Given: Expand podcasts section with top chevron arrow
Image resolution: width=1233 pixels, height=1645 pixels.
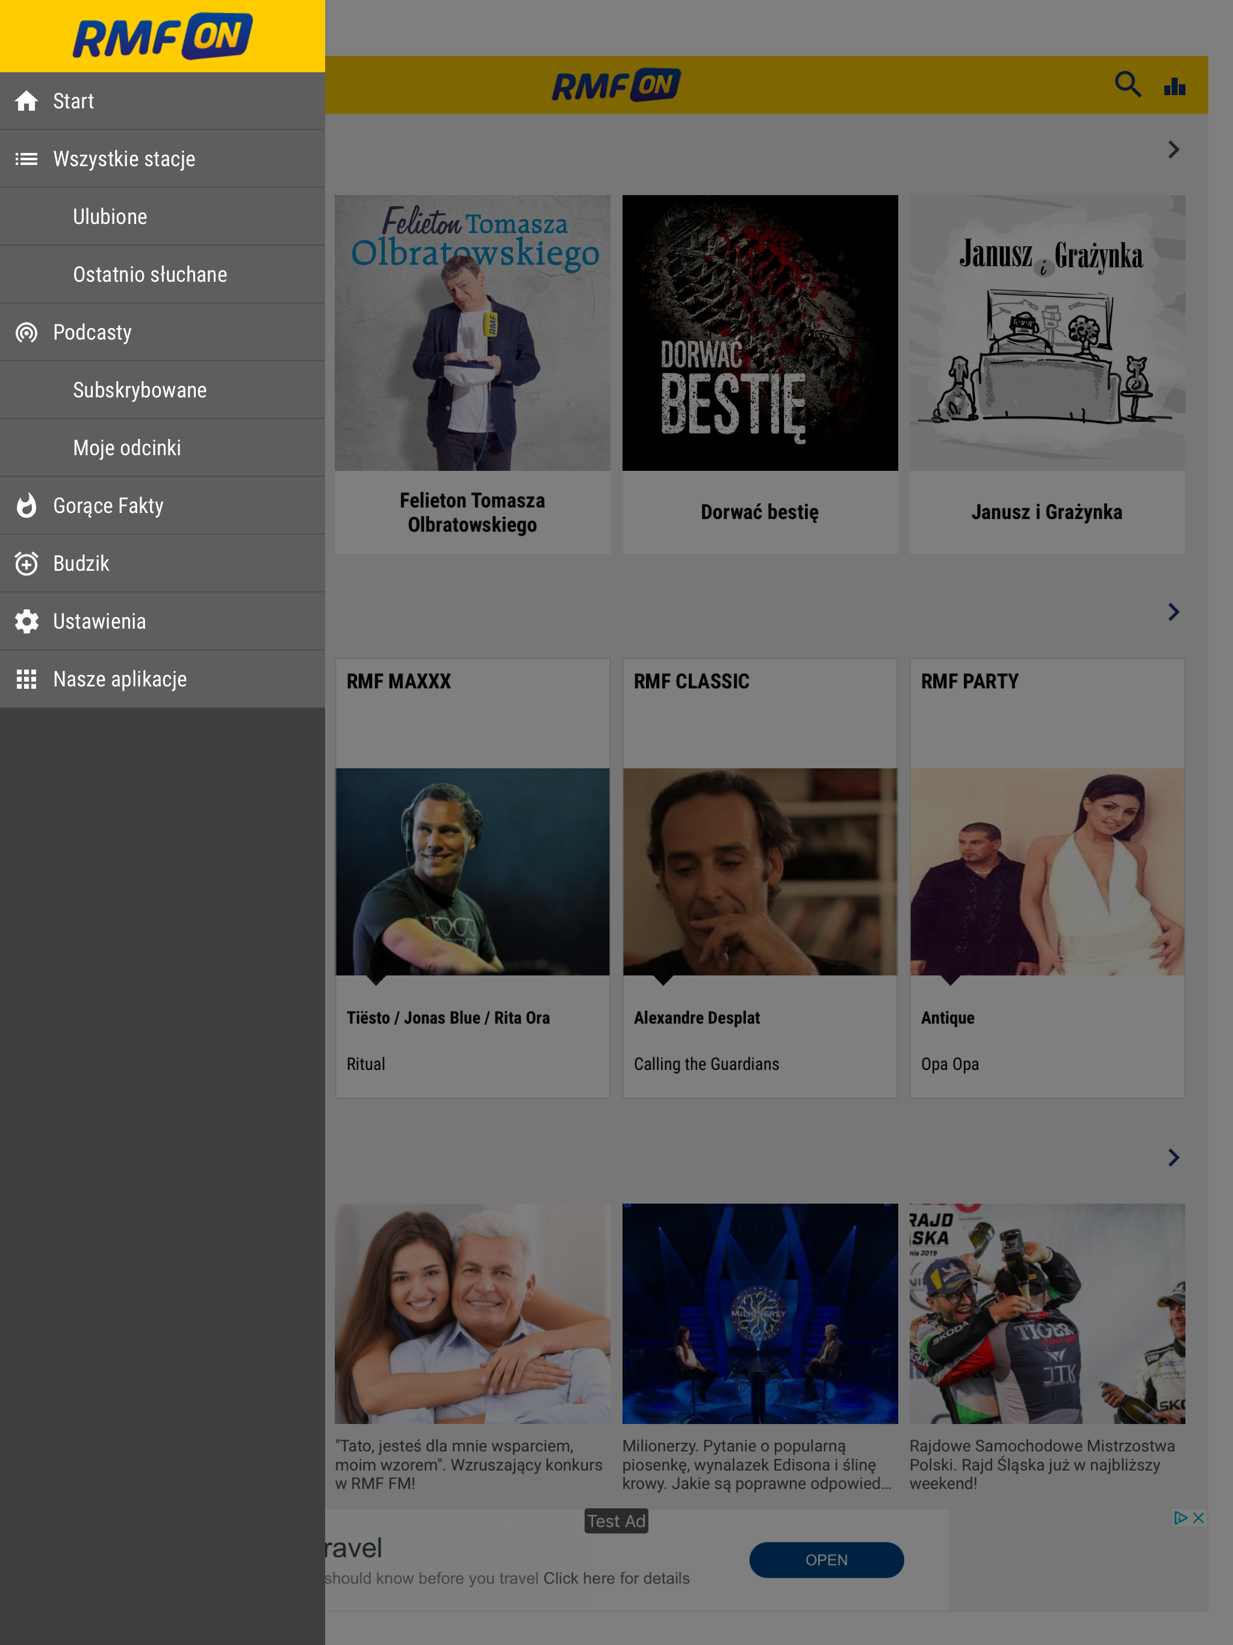Looking at the screenshot, I should (x=1173, y=149).
